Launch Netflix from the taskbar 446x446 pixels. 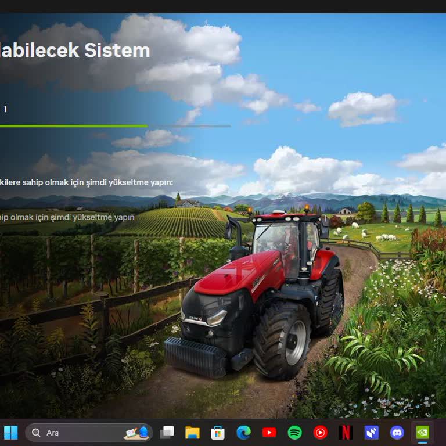point(346,433)
